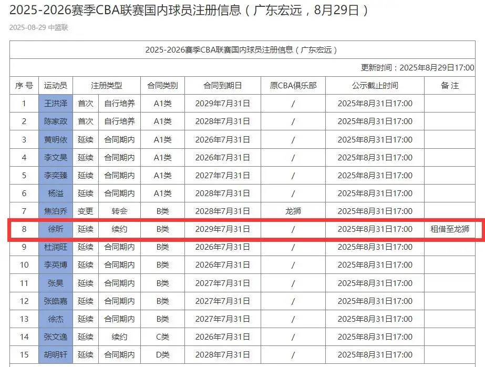Click the 租借至龙狮 remark cell
The height and width of the screenshot is (367, 485).
point(449,229)
